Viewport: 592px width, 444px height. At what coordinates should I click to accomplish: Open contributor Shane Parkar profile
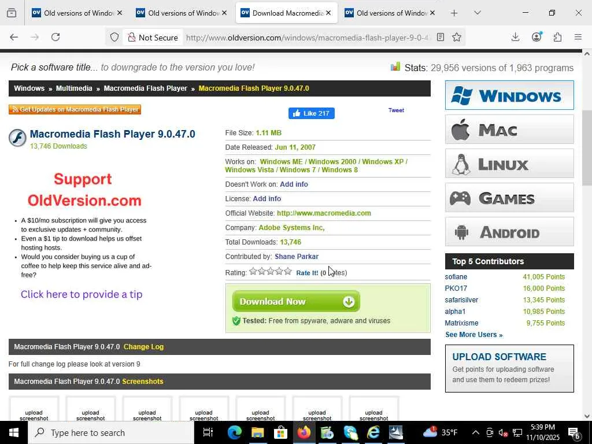coord(297,257)
